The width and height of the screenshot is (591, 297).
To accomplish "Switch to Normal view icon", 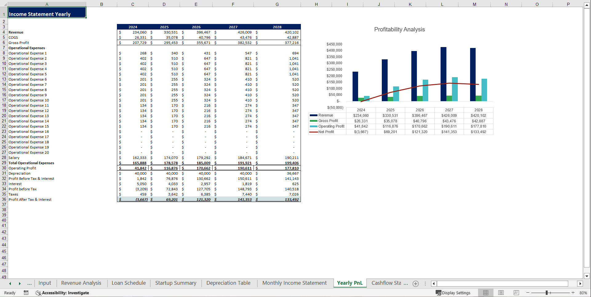I will (486, 293).
